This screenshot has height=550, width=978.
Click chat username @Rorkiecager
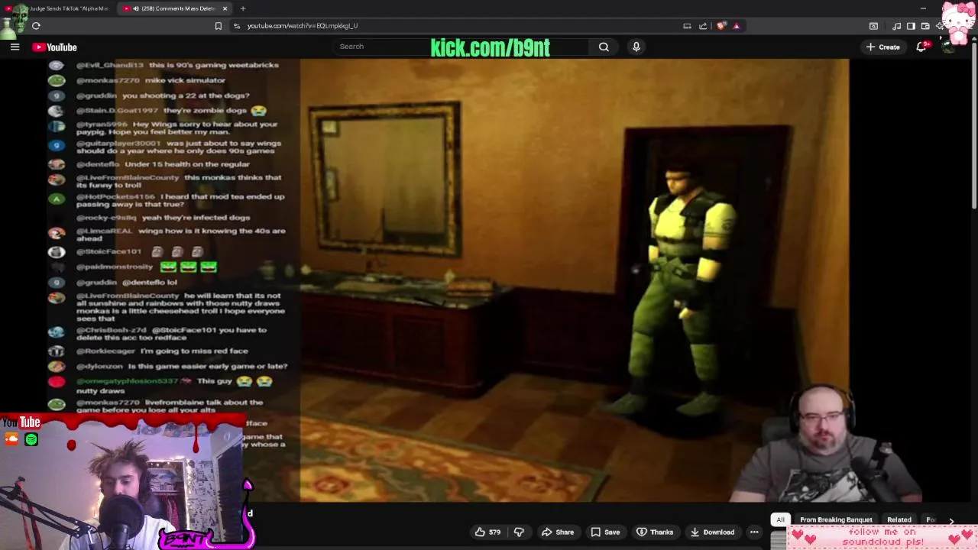coord(105,351)
